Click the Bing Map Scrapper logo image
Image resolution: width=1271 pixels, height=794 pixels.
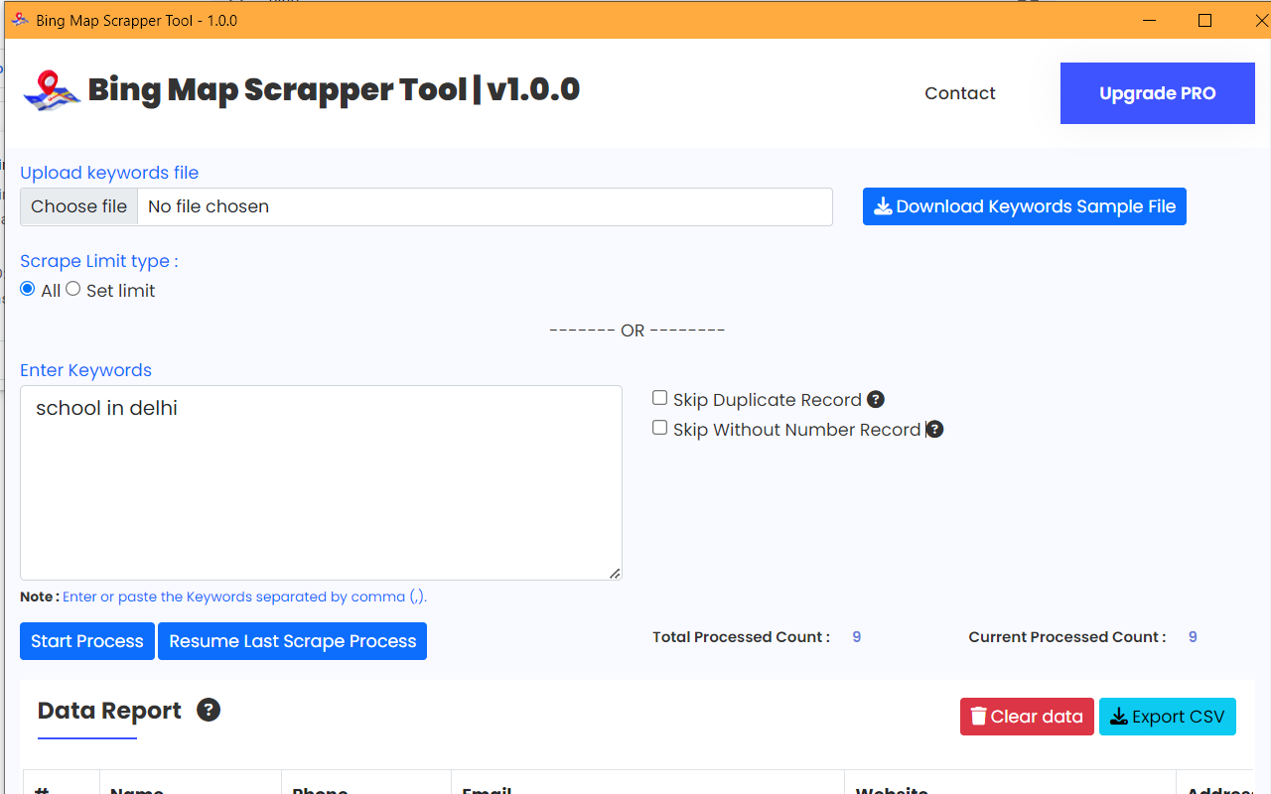pyautogui.click(x=51, y=89)
